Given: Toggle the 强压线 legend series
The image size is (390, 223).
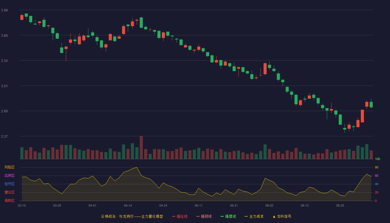Looking at the screenshot, I should click(x=180, y=216).
